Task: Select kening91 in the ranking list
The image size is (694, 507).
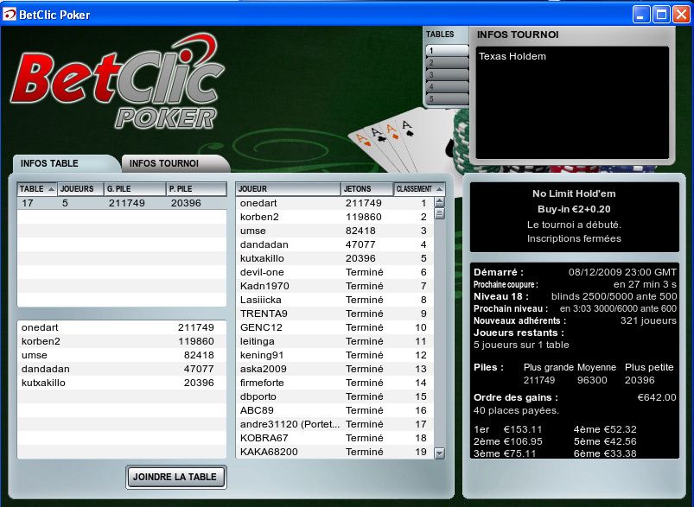Action: (334, 355)
